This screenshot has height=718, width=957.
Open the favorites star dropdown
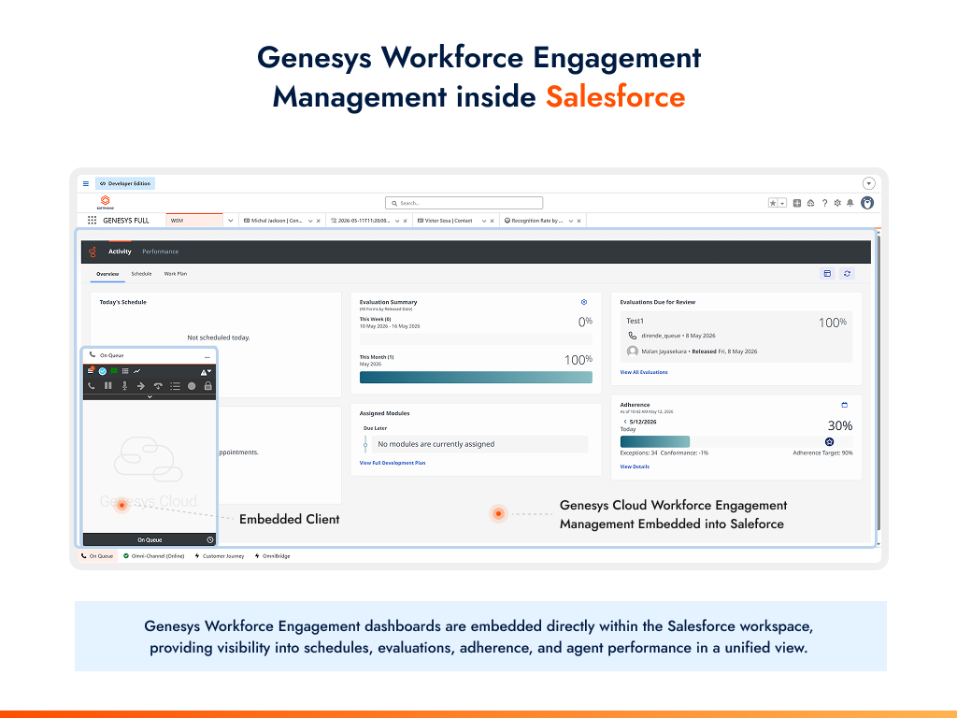[782, 203]
